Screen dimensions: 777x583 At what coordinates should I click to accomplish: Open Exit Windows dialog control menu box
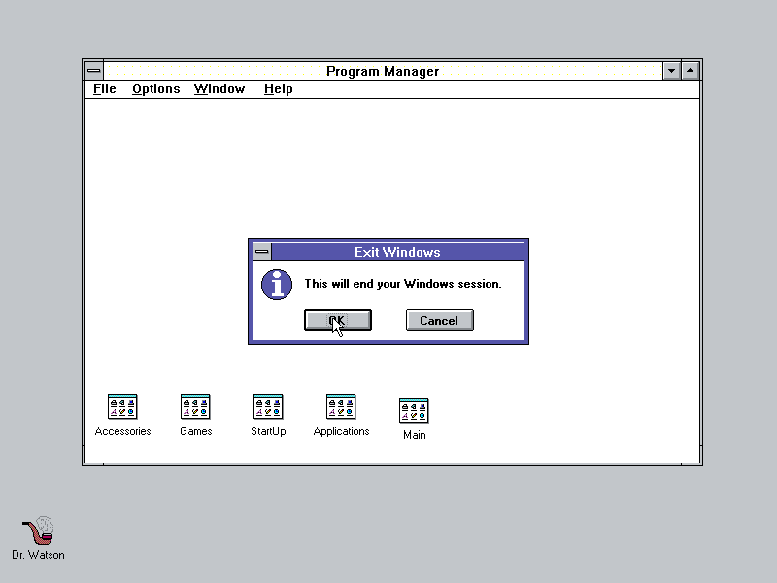261,252
